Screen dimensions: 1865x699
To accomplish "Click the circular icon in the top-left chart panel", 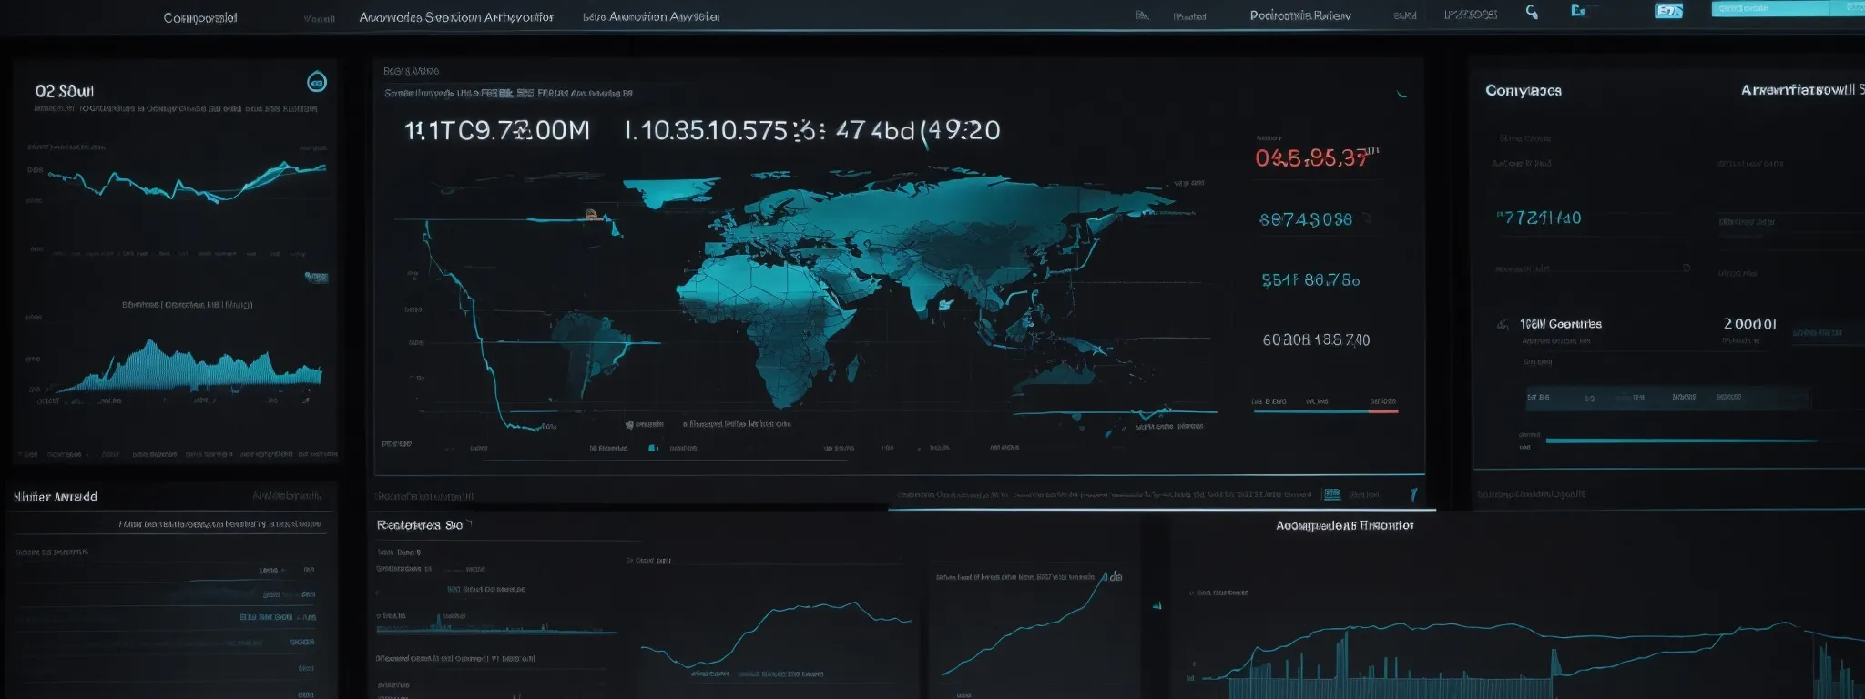I will click(x=316, y=82).
